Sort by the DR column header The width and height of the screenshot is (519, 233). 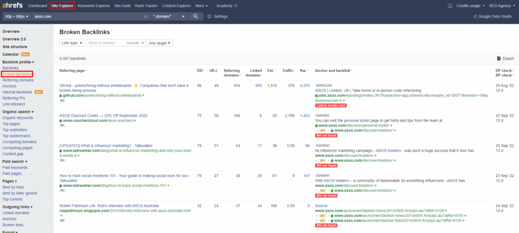pyautogui.click(x=200, y=70)
